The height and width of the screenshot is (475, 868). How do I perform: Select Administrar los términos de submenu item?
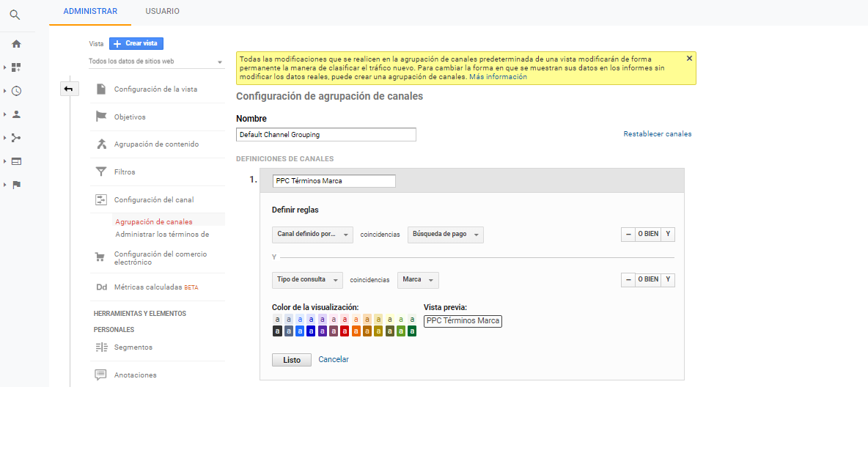pyautogui.click(x=162, y=234)
